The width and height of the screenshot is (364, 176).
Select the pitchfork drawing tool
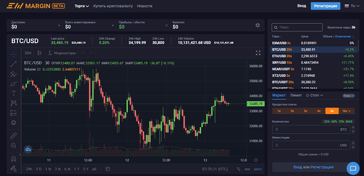click(14, 74)
